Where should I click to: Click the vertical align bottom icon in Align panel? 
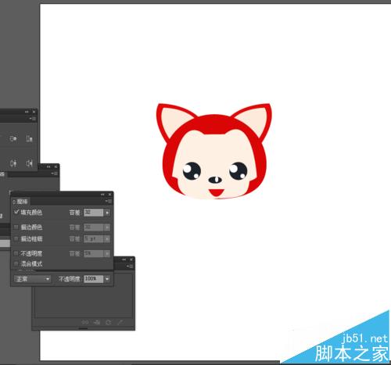tap(29, 138)
